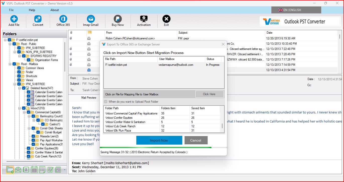Select the Masada Lien(2) folder
The image size is (344, 182).
click(x=49, y=136)
